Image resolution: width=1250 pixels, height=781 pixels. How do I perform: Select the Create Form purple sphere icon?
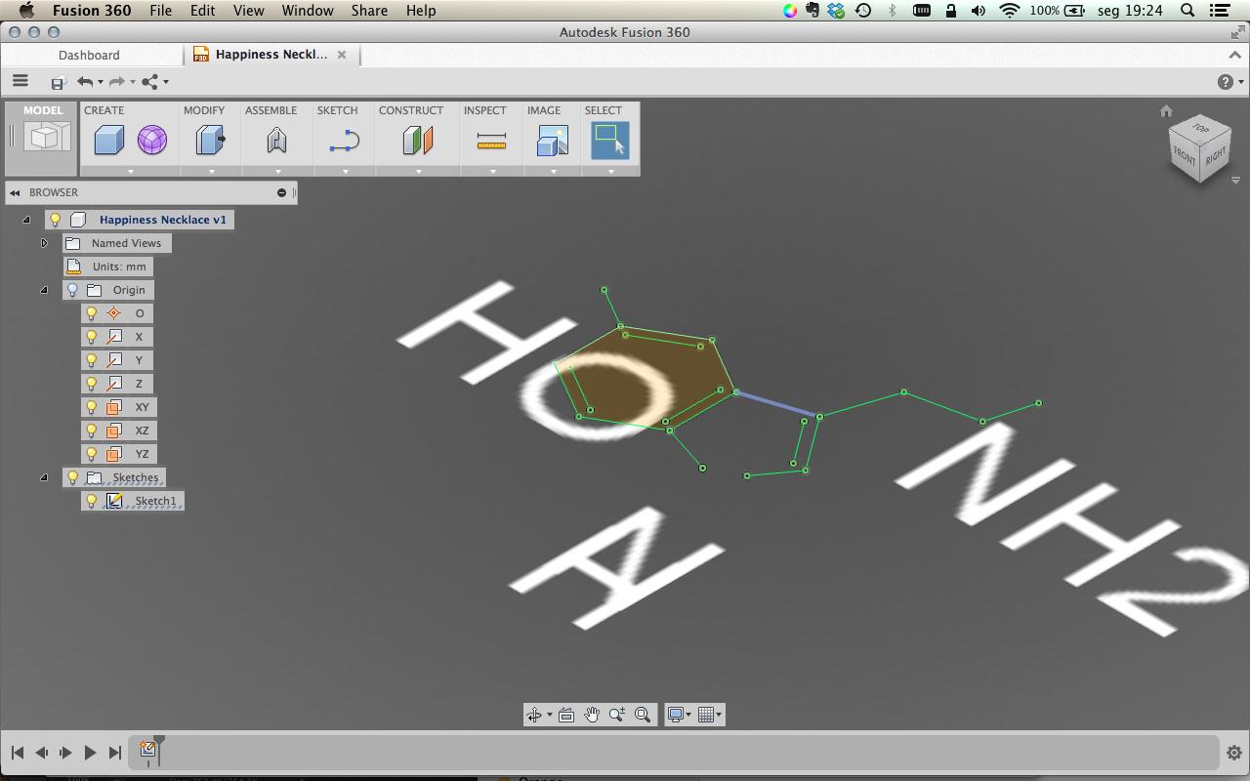click(151, 141)
